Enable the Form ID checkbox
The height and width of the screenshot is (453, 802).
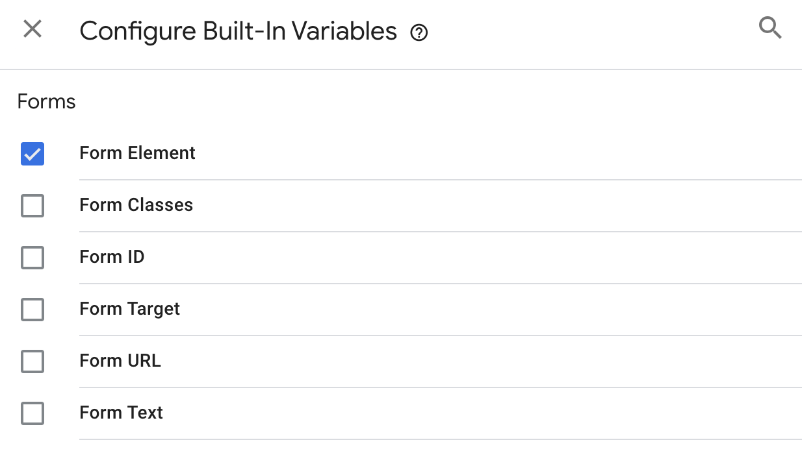32,258
